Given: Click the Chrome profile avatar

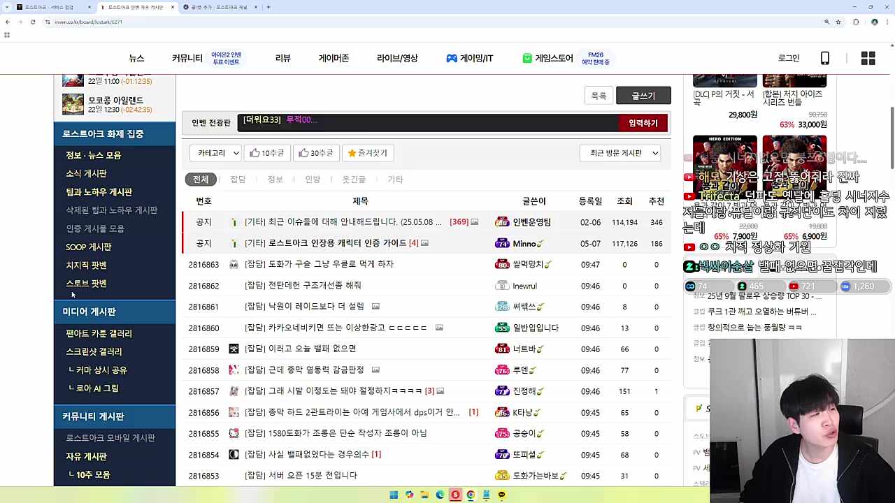Looking at the screenshot, I should [874, 22].
